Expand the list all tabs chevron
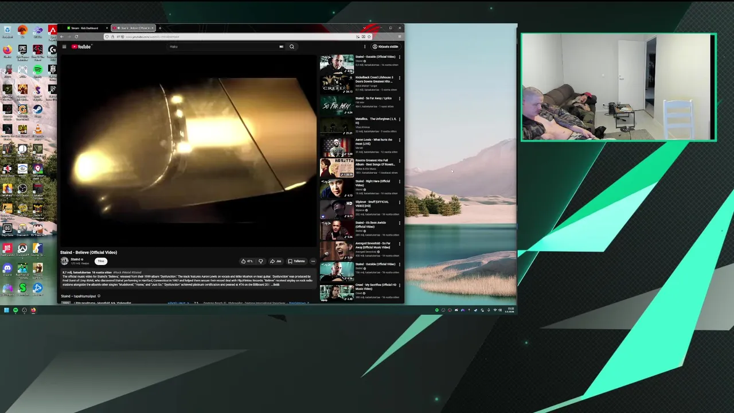This screenshot has height=413, width=734. coord(364,28)
